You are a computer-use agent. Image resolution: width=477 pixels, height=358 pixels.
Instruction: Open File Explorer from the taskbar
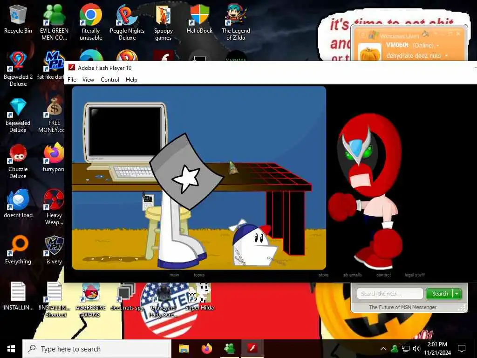(x=184, y=349)
